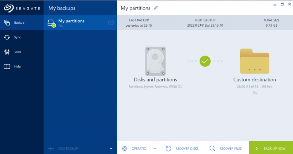The height and width of the screenshot is (154, 293).
Task: Select the Backup sidebar label
Action: (19, 23)
